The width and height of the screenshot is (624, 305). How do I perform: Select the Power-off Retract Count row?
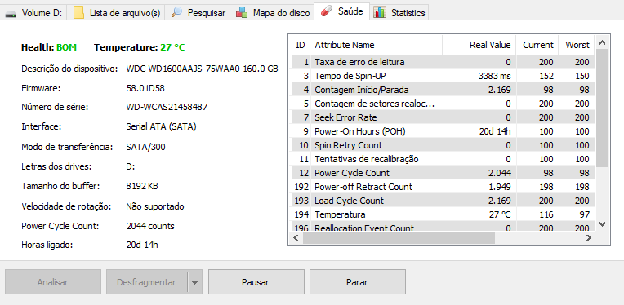click(x=443, y=187)
